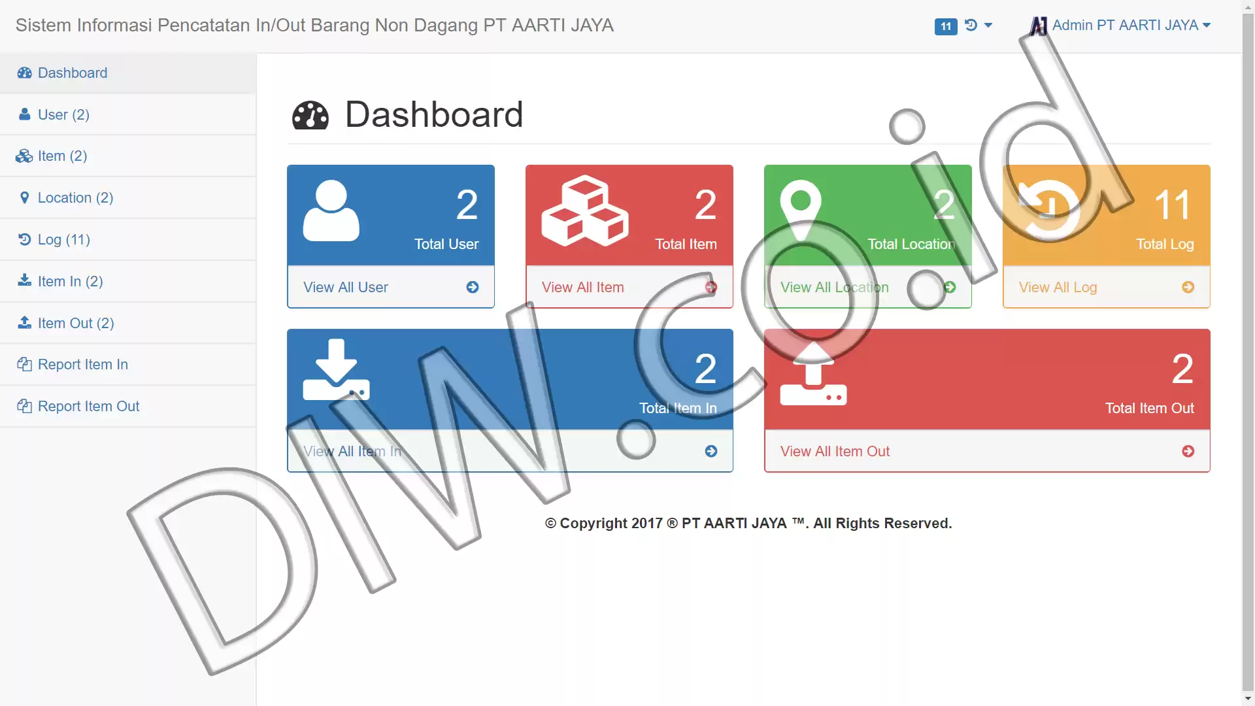Click View All Location link
Screen dimensions: 1255x706
(x=834, y=287)
